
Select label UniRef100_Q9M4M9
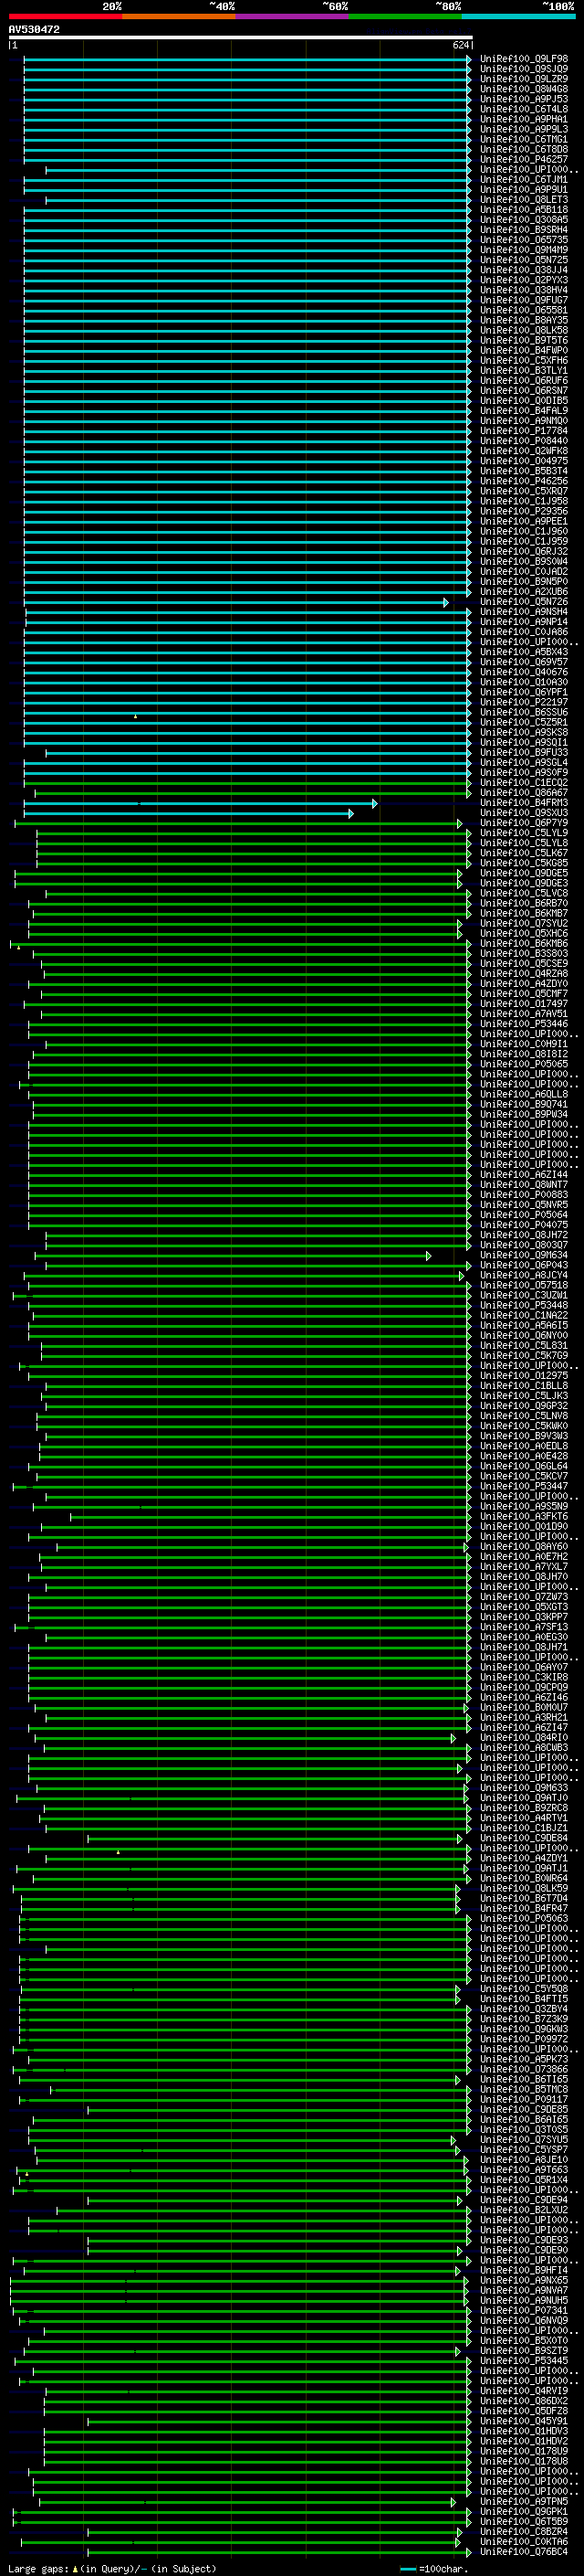pyautogui.click(x=524, y=250)
